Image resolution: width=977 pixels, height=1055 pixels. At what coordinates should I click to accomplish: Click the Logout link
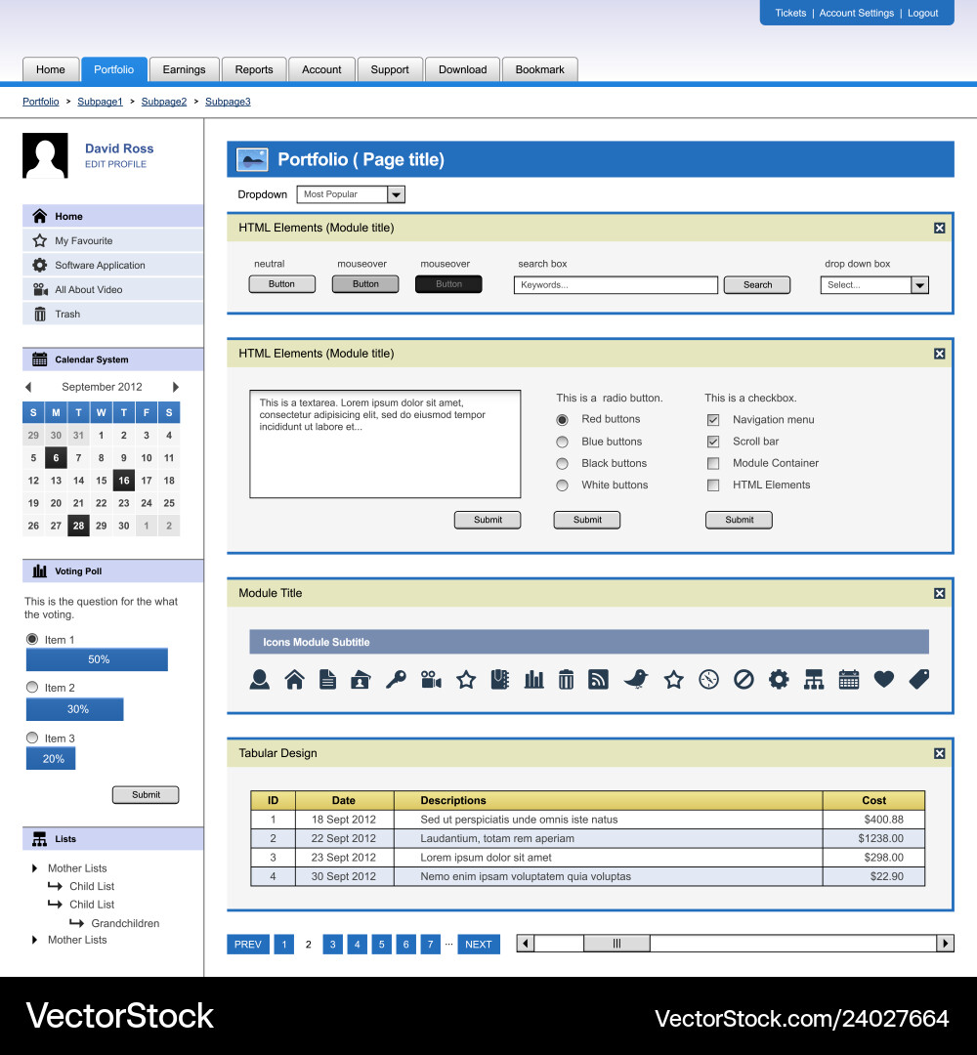click(922, 13)
